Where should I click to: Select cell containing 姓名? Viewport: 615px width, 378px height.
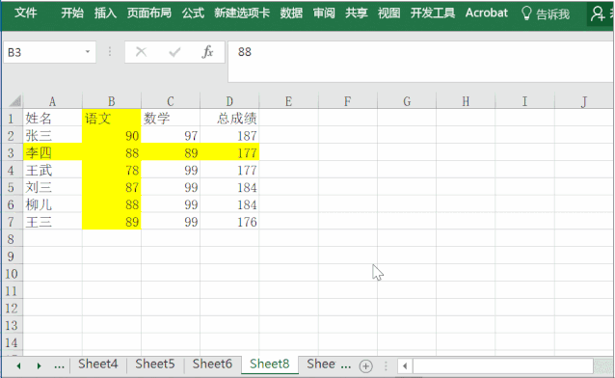click(53, 119)
